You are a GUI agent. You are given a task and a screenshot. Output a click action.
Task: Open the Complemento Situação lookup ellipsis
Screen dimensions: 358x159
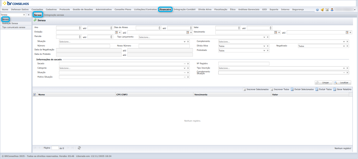point(344,73)
